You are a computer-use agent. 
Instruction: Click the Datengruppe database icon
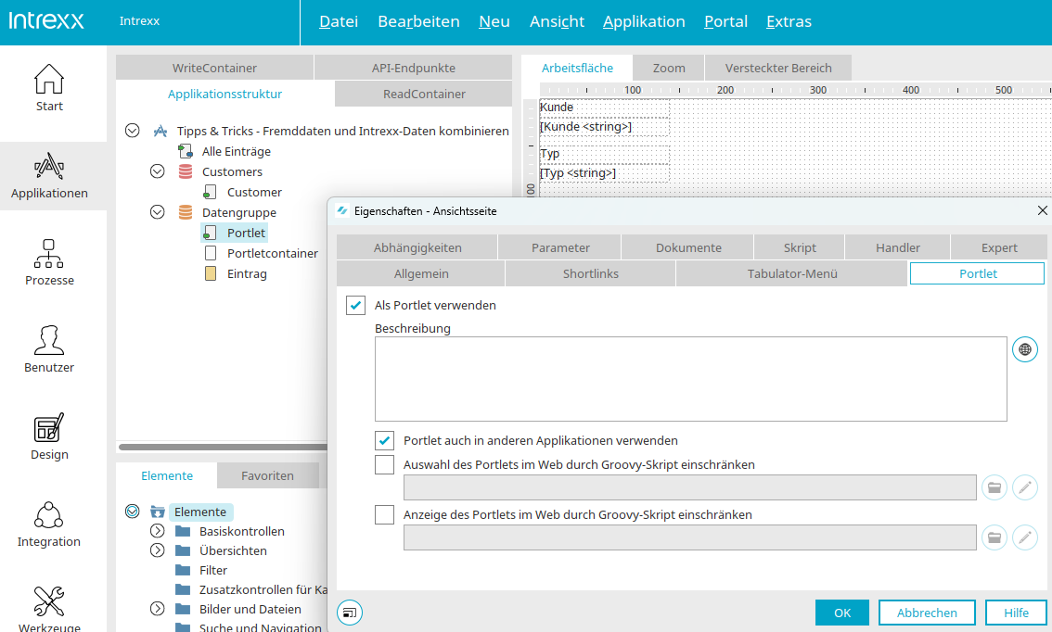click(186, 212)
